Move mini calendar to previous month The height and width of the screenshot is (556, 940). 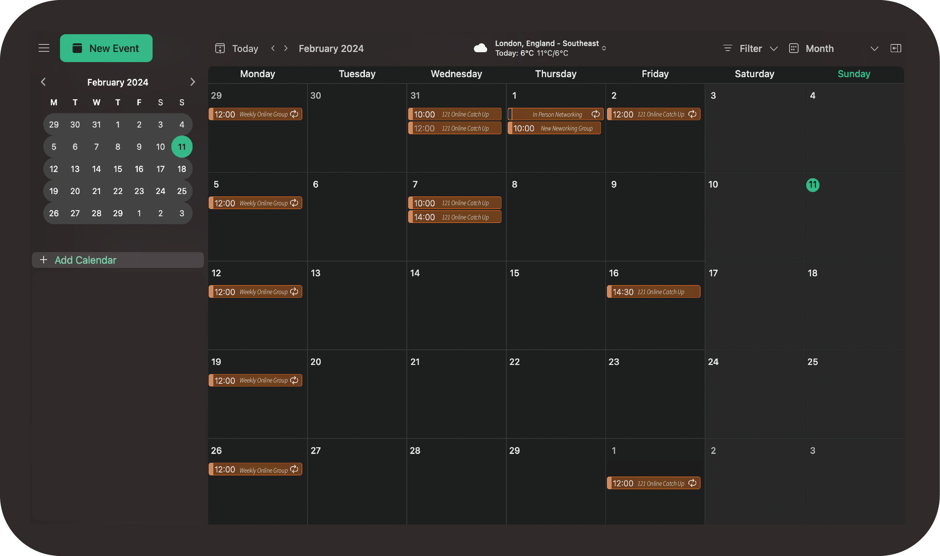(x=43, y=82)
